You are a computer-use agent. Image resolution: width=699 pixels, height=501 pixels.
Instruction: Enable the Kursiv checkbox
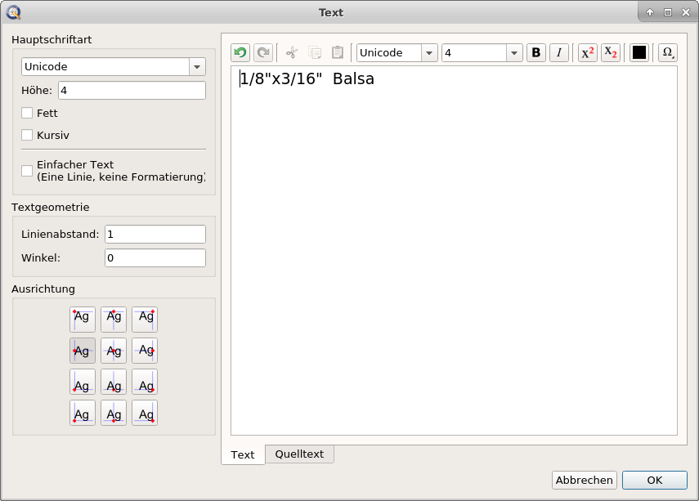(27, 135)
